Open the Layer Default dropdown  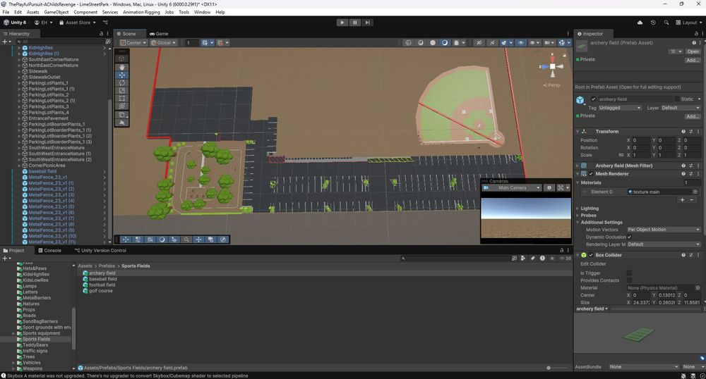pos(681,108)
